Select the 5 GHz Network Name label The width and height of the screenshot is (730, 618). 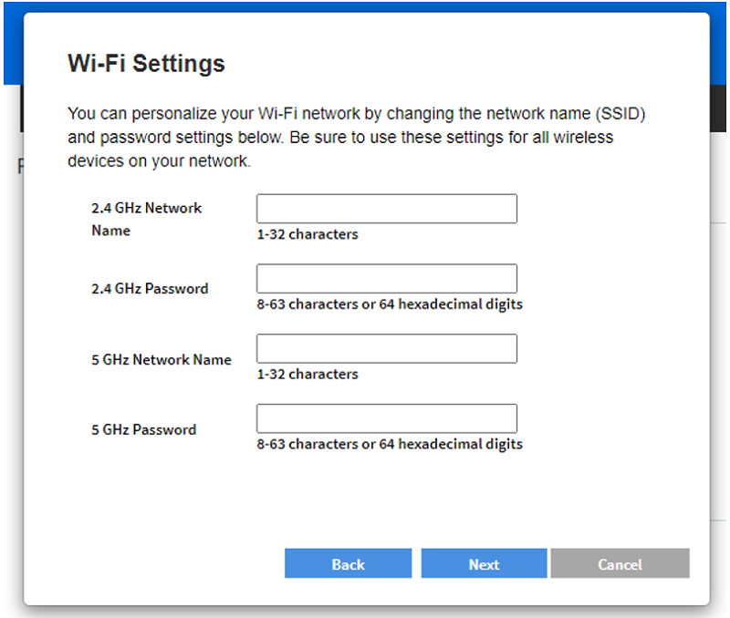click(162, 359)
